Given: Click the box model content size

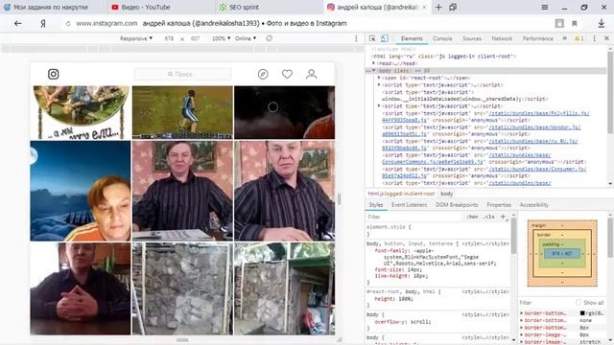Looking at the screenshot, I should (x=562, y=253).
